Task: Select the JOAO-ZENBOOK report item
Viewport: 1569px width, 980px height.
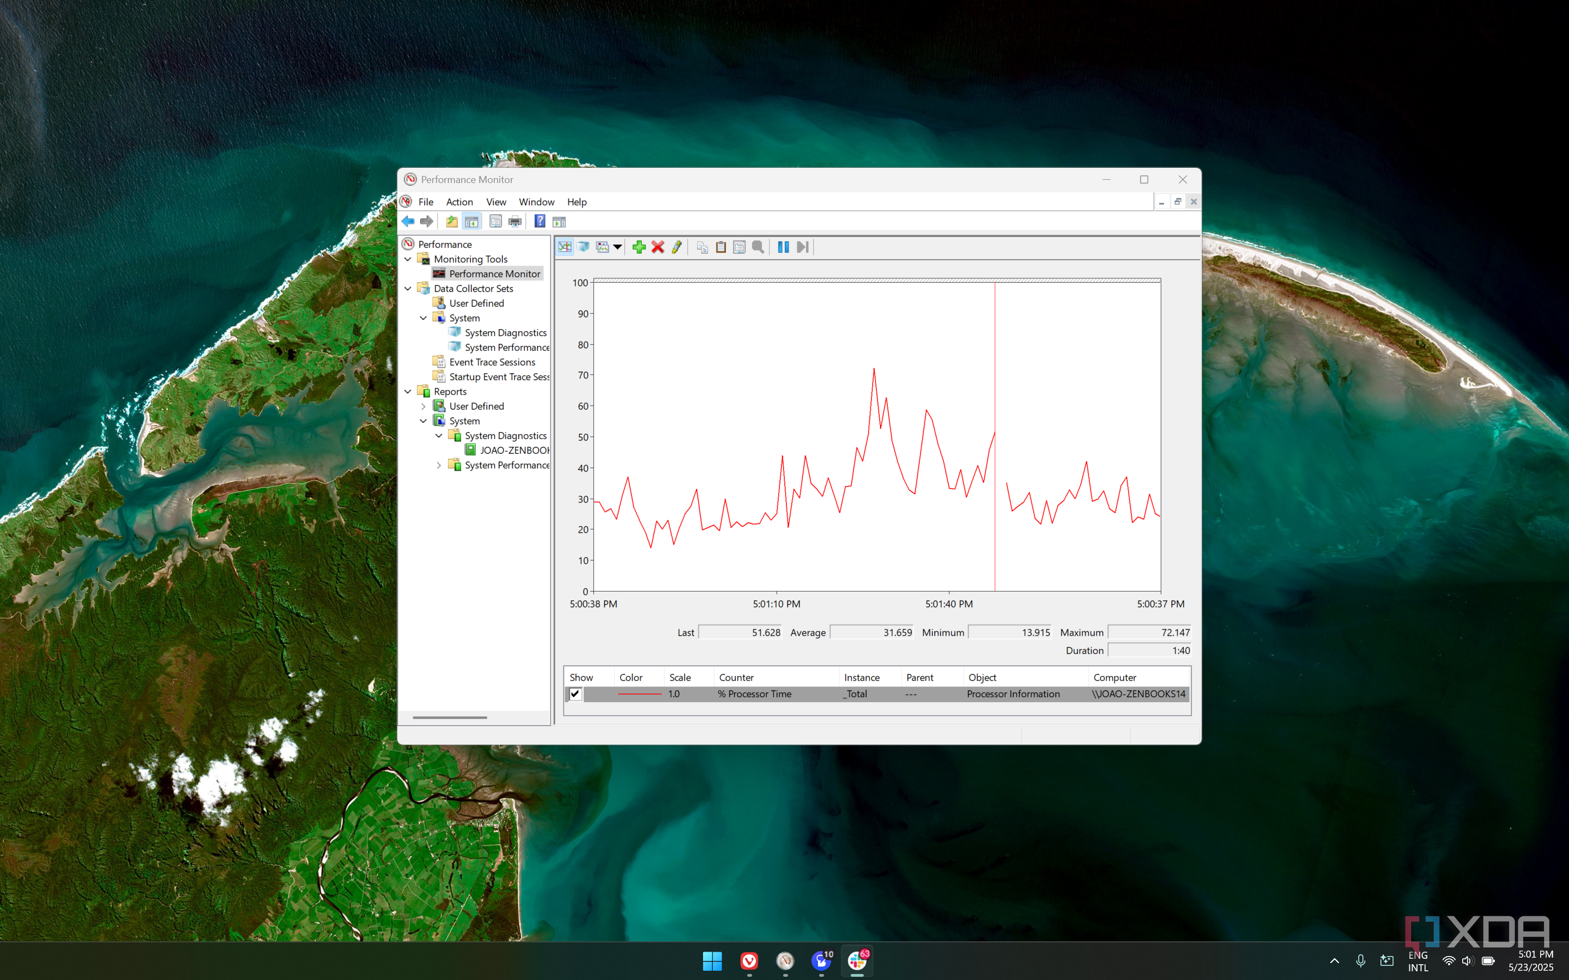Action: pos(507,451)
